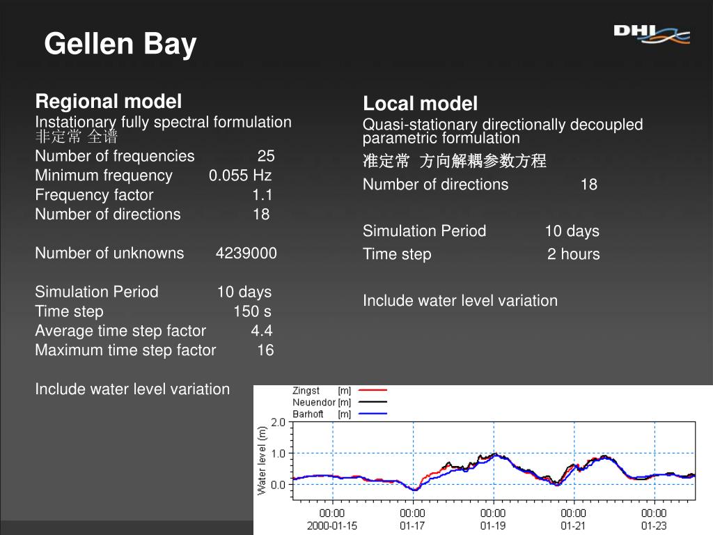Click the '0.0' y-axis tick label
713x535 pixels.
coord(279,485)
